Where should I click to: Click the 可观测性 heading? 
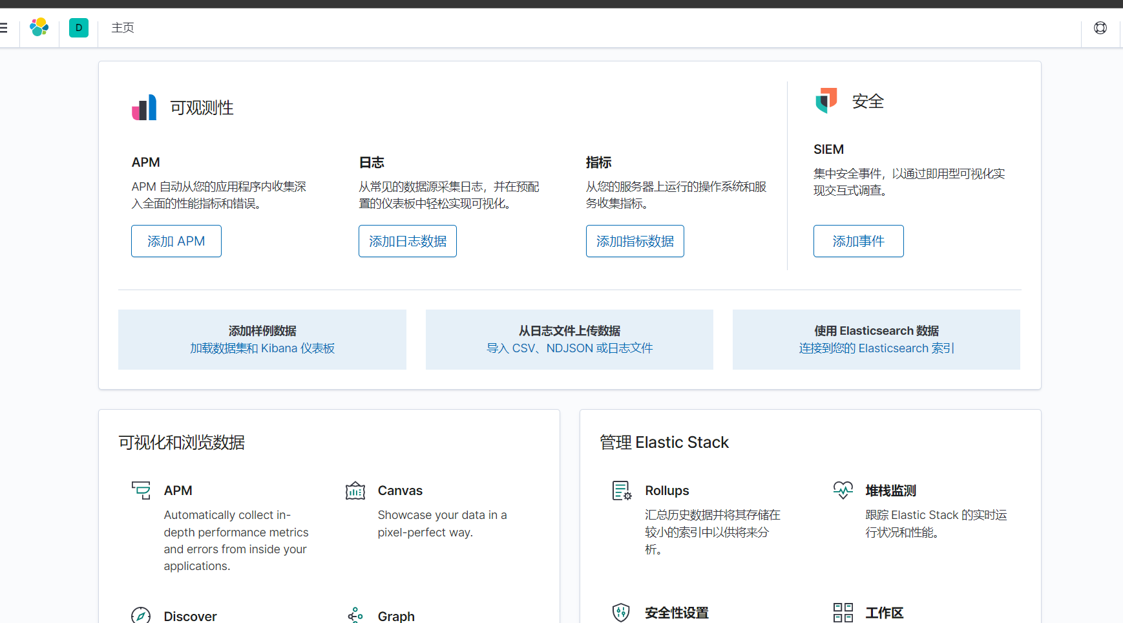tap(202, 108)
